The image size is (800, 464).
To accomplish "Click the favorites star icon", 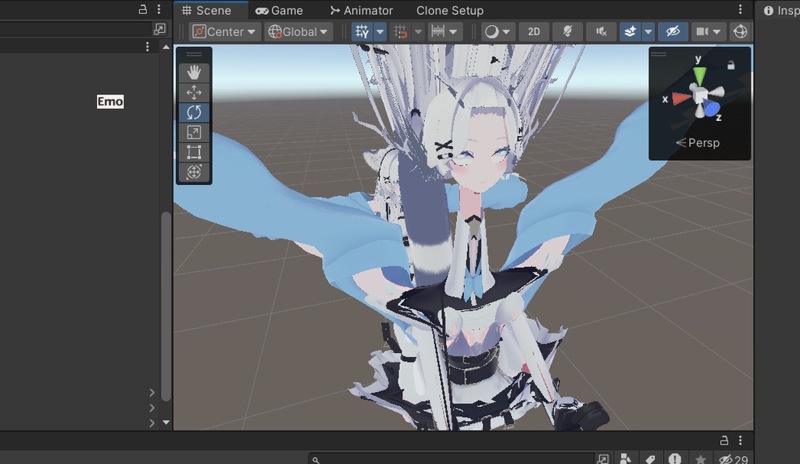I will point(701,459).
